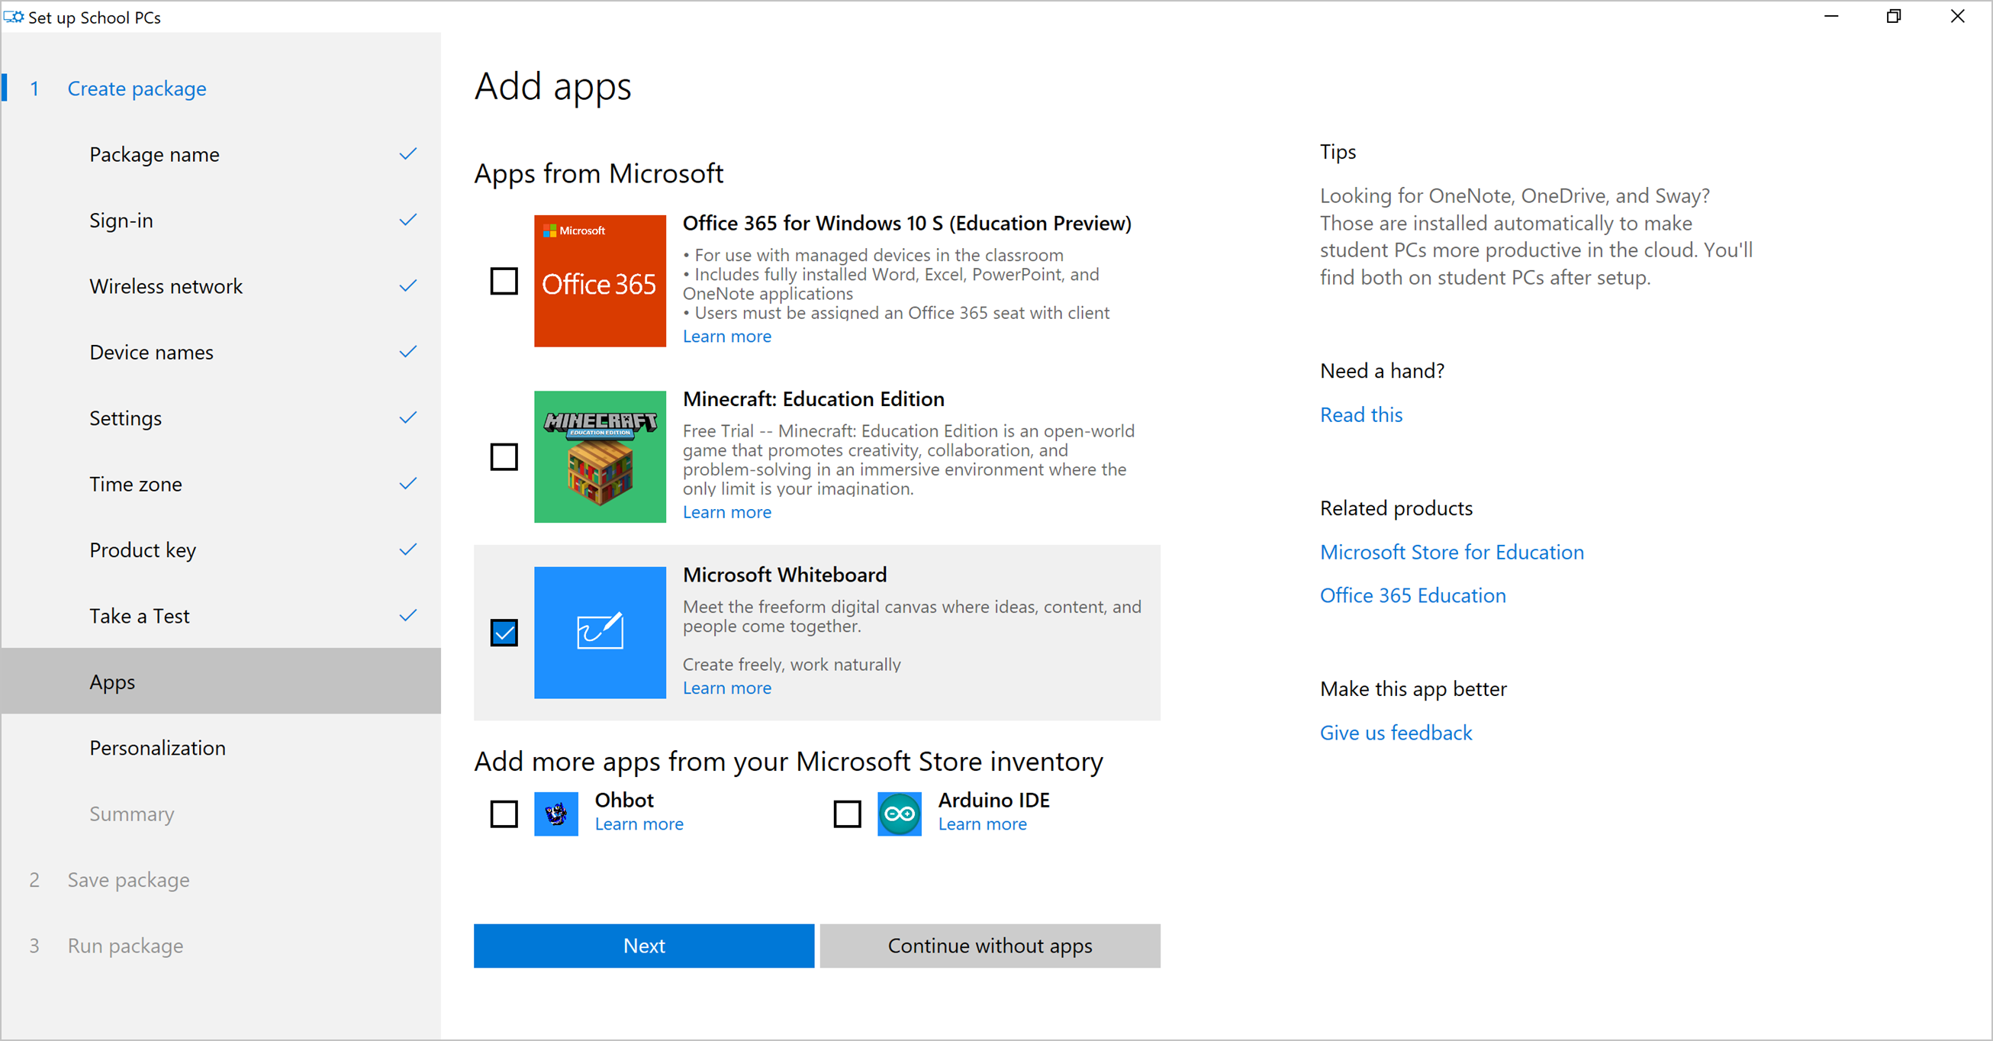Enable the Minecraft: Education Edition checkbox
The image size is (1993, 1041).
tap(504, 456)
